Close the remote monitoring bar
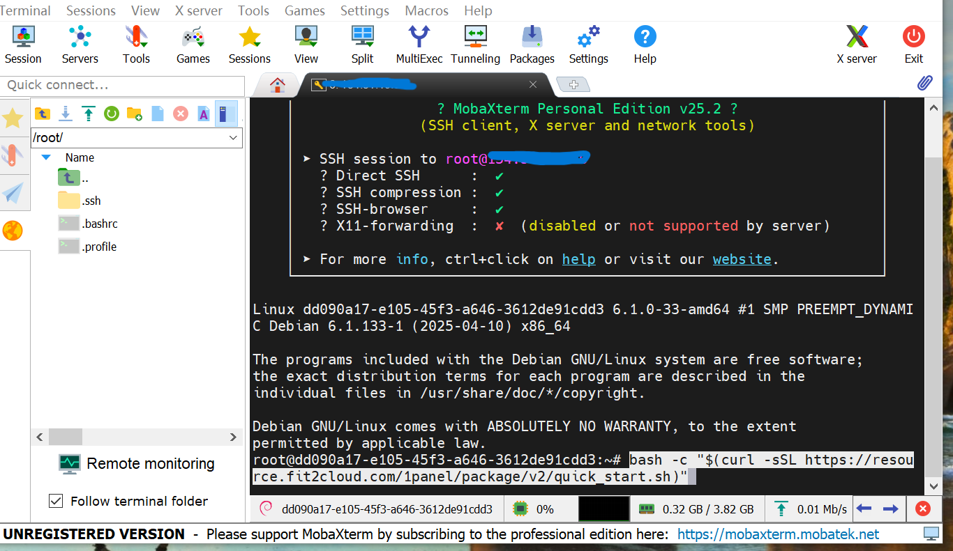 click(x=922, y=509)
